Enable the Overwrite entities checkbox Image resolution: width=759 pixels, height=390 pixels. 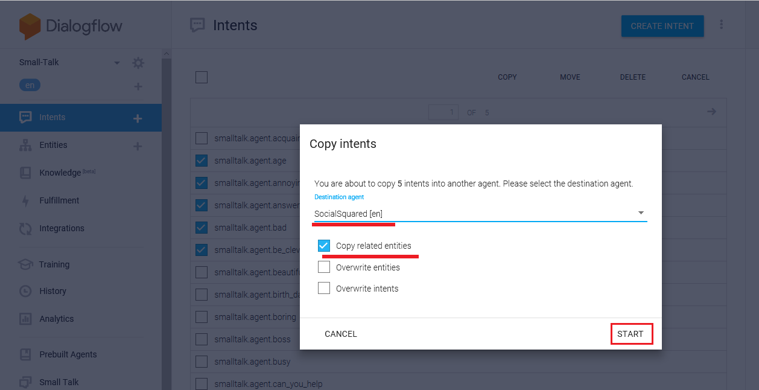(x=324, y=267)
